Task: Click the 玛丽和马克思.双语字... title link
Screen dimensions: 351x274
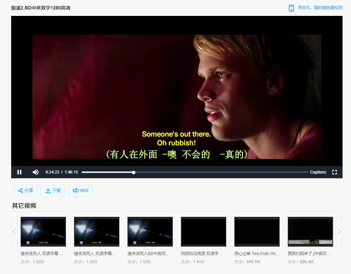Action: pos(202,254)
